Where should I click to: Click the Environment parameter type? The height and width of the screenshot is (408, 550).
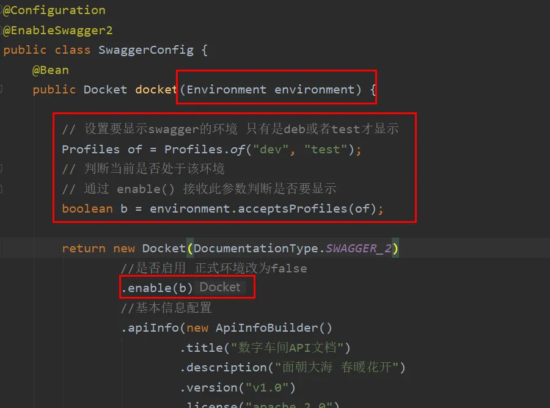226,90
